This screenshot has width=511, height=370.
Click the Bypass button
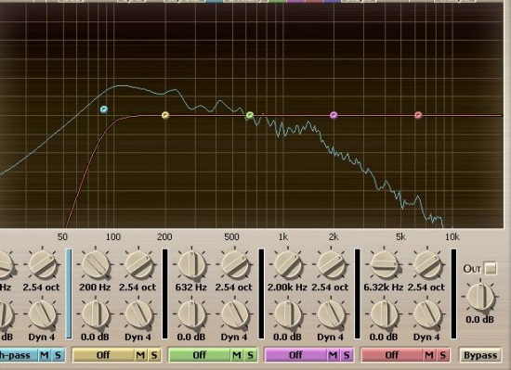480,355
